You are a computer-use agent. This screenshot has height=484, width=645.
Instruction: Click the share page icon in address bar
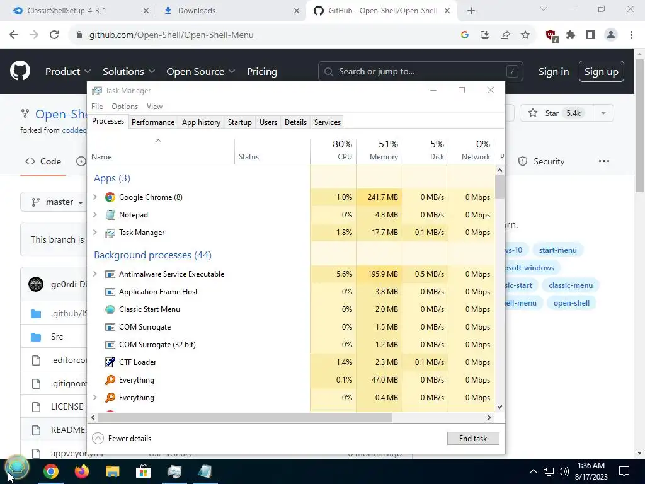(x=505, y=35)
